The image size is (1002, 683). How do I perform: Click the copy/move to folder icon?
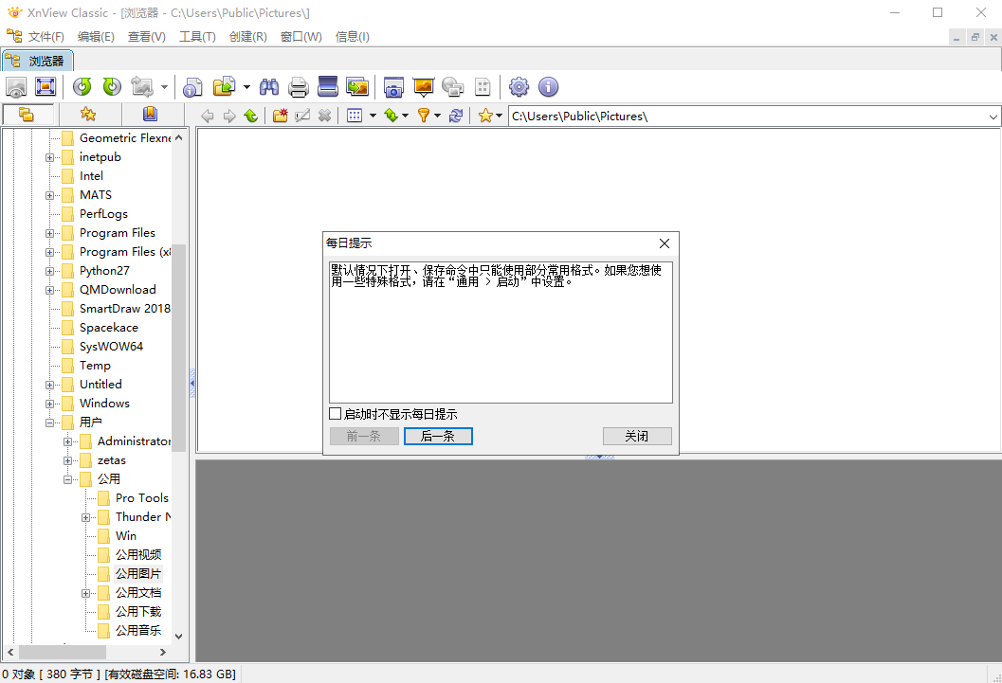225,87
